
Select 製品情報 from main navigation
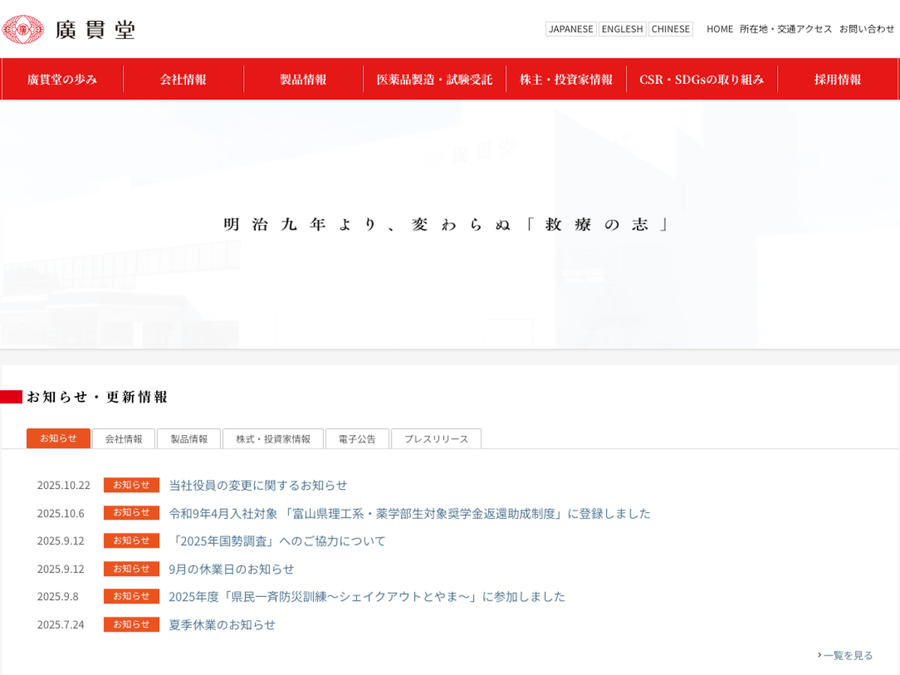[x=303, y=79]
